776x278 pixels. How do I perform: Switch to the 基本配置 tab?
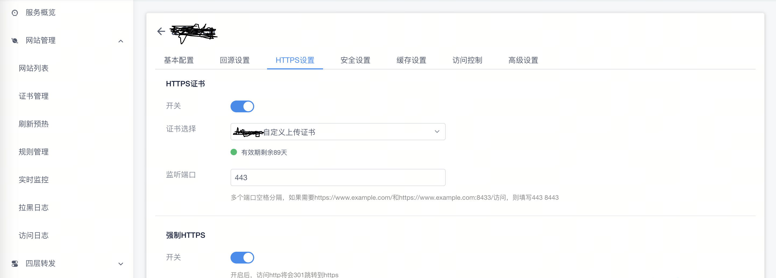click(179, 60)
